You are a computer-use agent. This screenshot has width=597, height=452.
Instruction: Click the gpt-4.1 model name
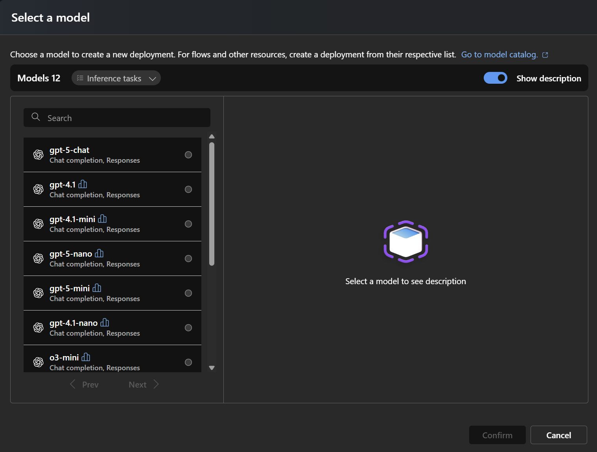tap(63, 185)
